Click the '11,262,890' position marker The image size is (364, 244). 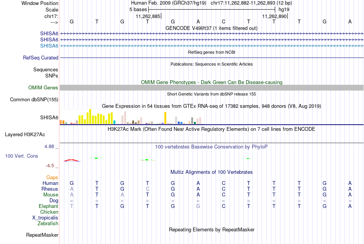coord(274,16)
